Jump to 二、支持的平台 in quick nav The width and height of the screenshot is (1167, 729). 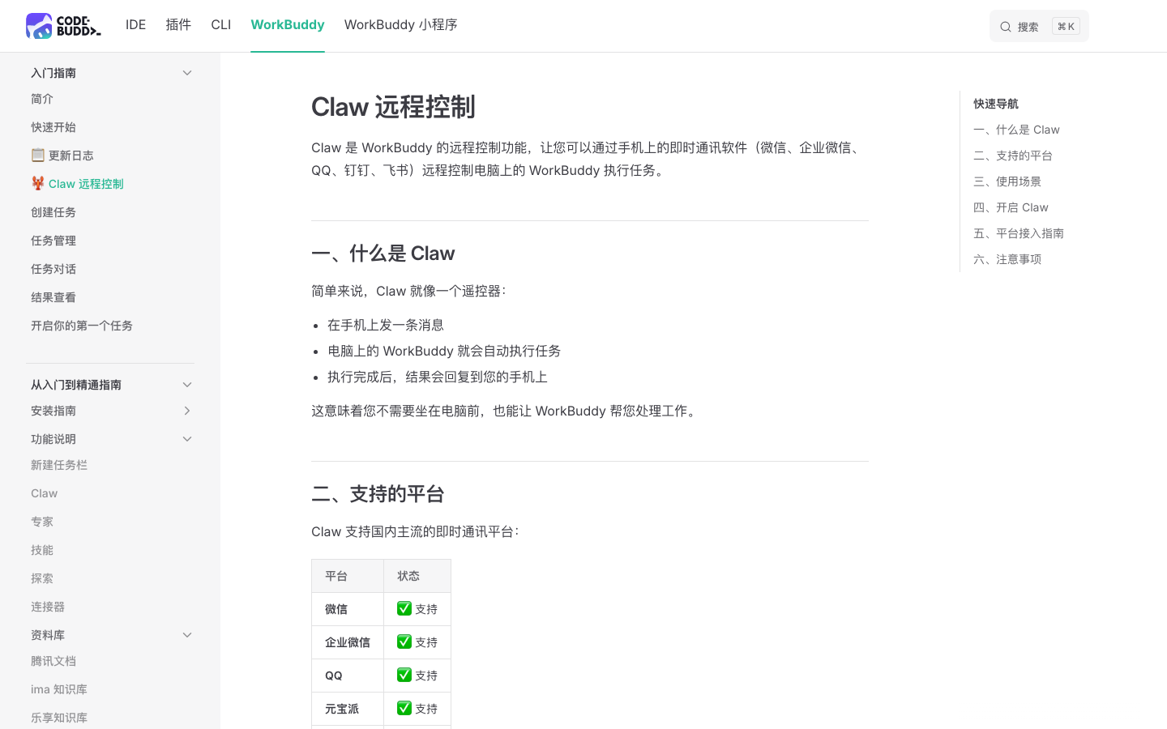pos(1013,156)
